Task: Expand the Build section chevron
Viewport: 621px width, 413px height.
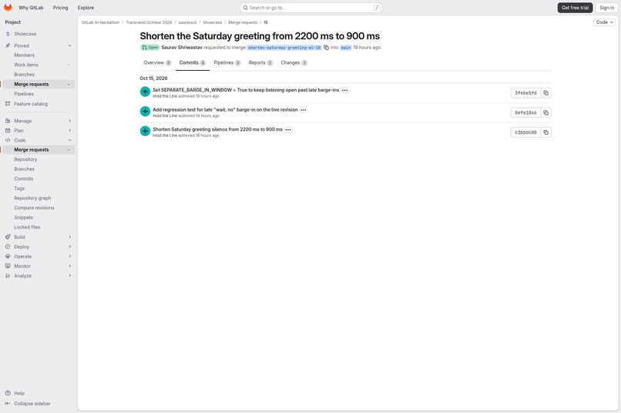Action: coord(69,237)
